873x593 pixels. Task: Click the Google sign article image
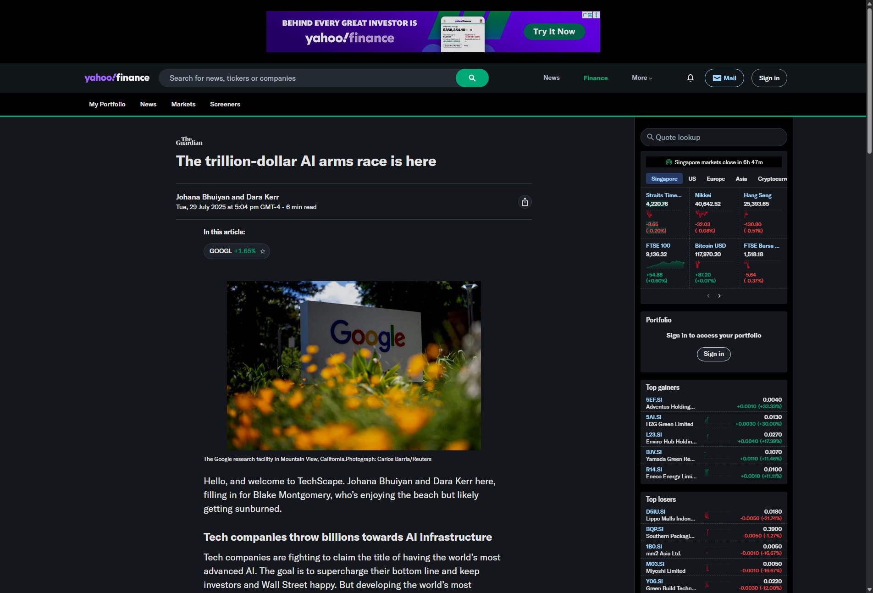point(354,366)
